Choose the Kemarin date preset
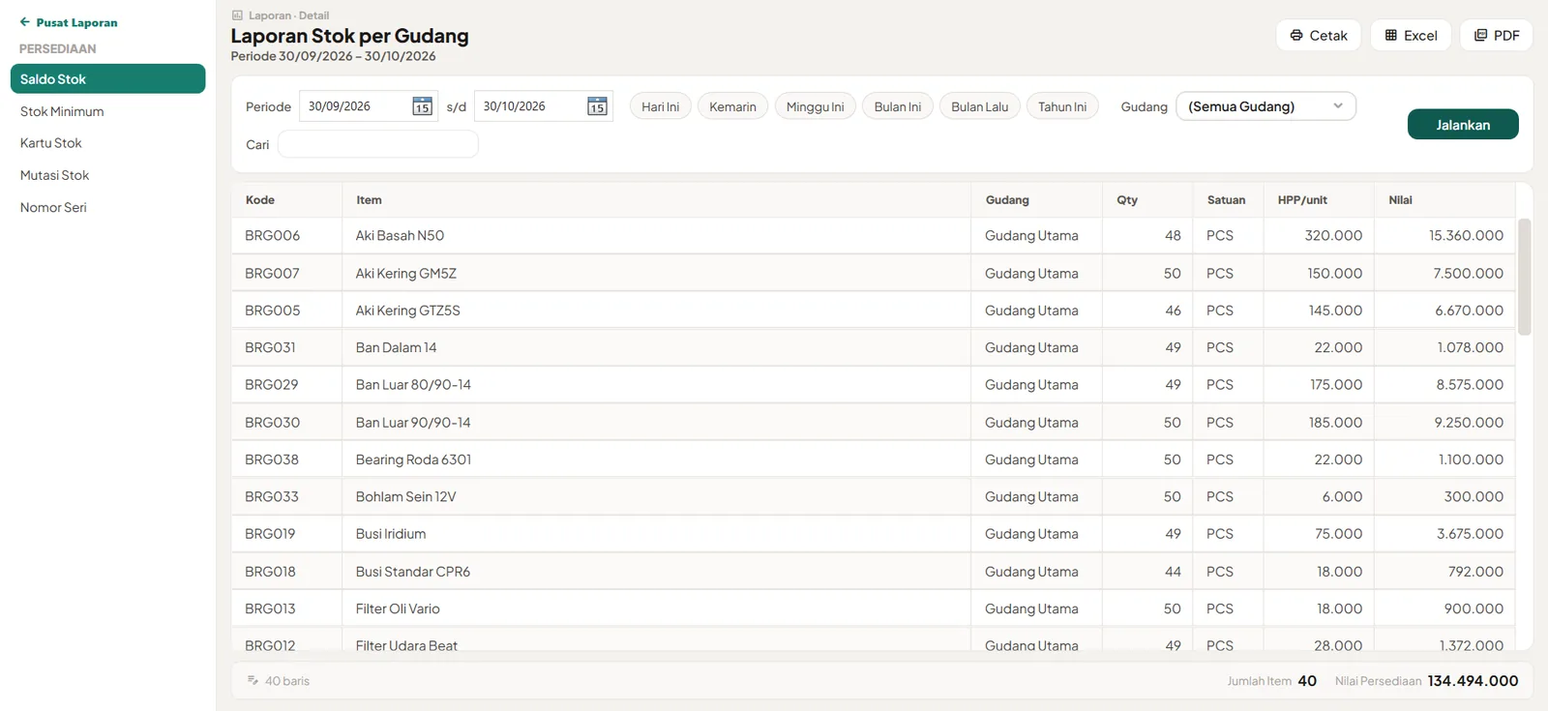This screenshot has height=711, width=1548. [733, 106]
